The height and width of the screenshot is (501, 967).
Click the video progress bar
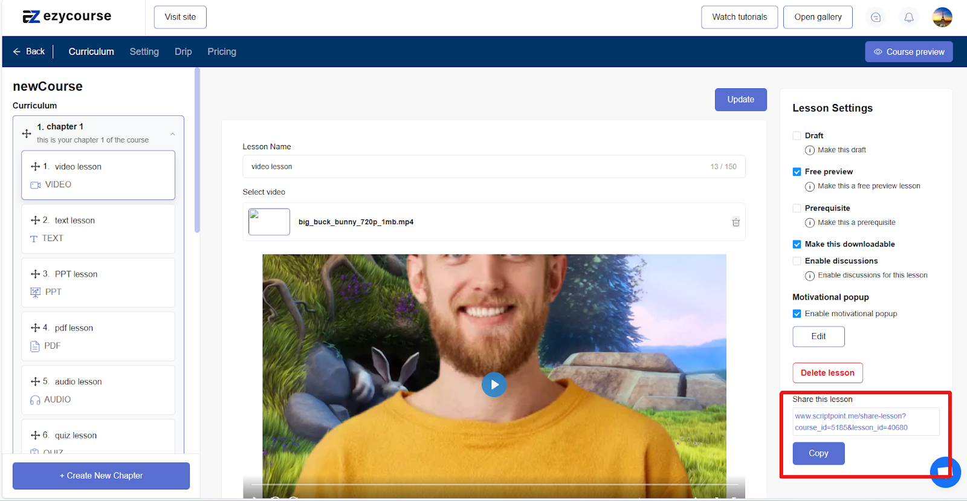(494, 485)
